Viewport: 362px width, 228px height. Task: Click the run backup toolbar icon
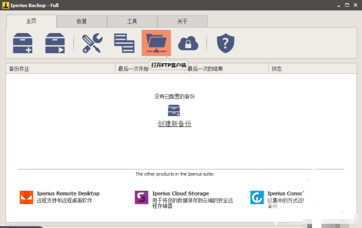55,43
